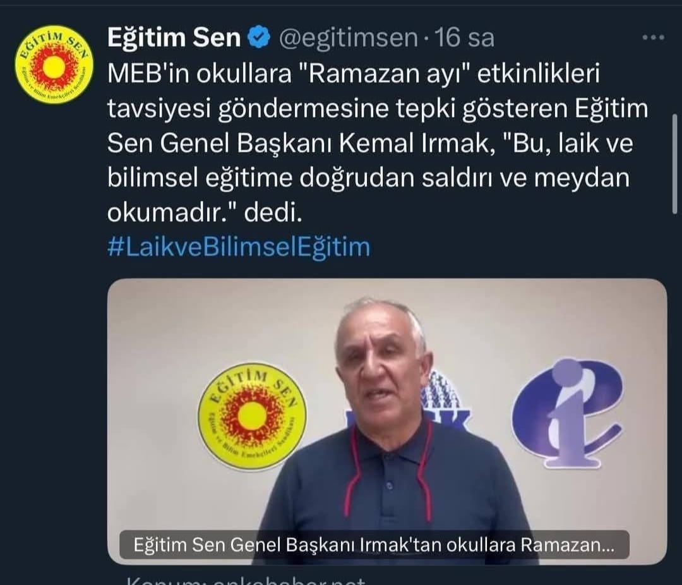Click the Eğitim Sen display name
Viewport: 682px width, 585px height.
click(x=174, y=38)
